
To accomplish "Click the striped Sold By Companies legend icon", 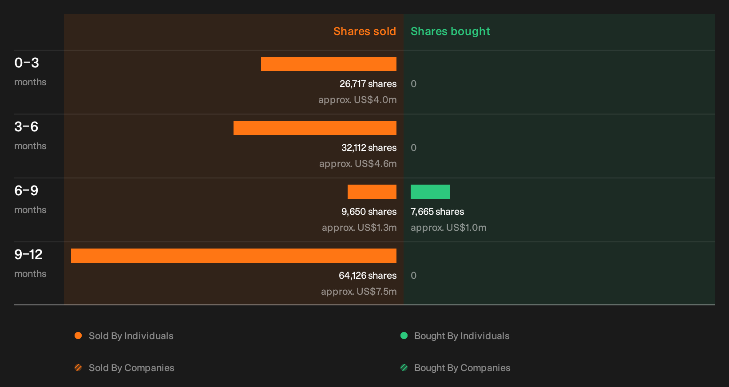I will coord(78,367).
